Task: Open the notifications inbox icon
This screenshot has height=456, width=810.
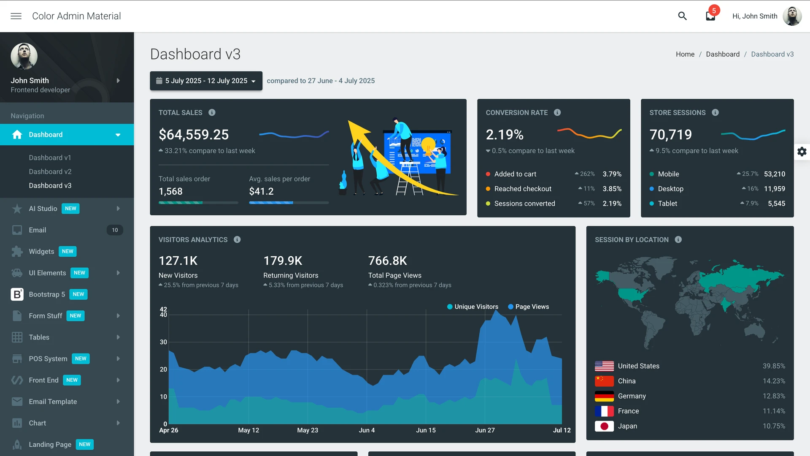Action: coord(710,16)
